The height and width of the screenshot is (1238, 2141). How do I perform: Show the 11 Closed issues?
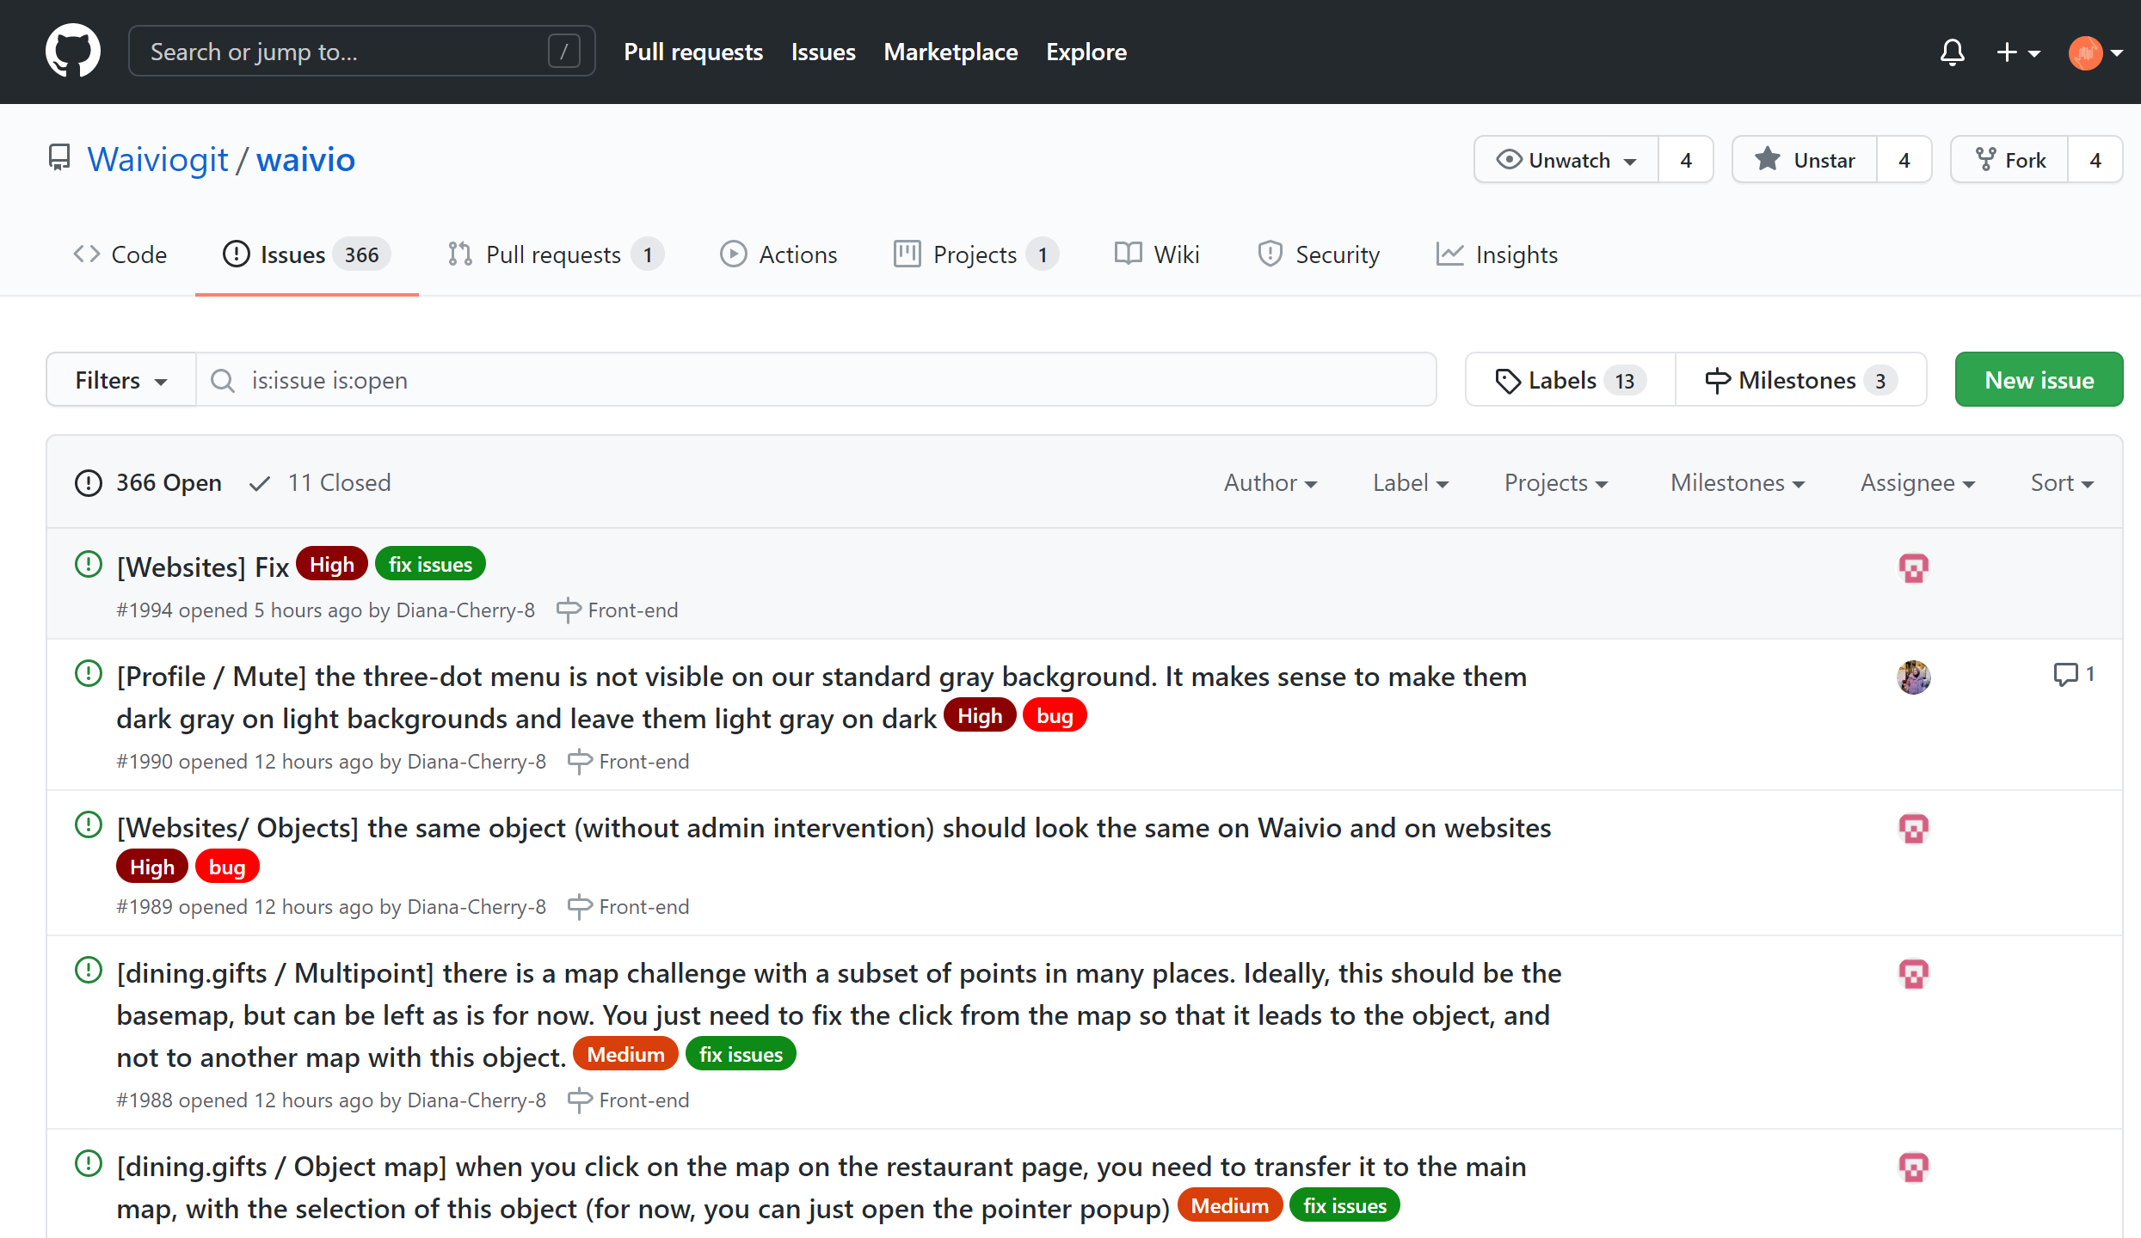pos(320,483)
